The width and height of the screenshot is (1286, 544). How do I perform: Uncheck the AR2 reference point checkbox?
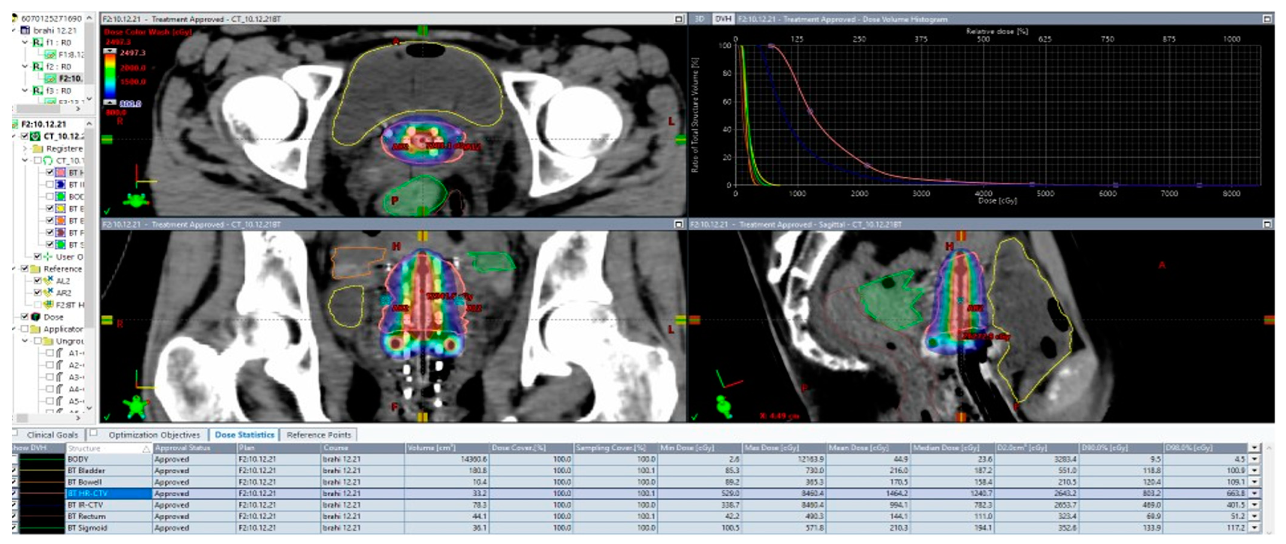tap(38, 293)
